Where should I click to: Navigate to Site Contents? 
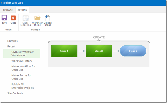coord(15,93)
